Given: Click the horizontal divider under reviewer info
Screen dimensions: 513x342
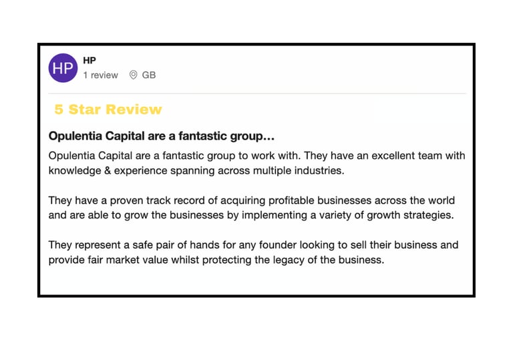Looking at the screenshot, I should [257, 94].
